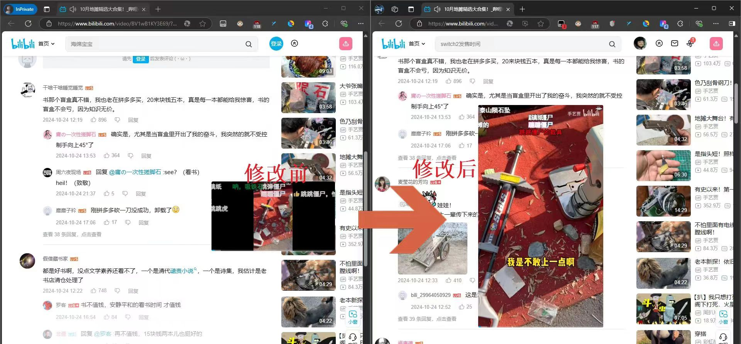Click the vertical mini-player video in right window
This screenshot has width=741, height=344.
[x=540, y=216]
